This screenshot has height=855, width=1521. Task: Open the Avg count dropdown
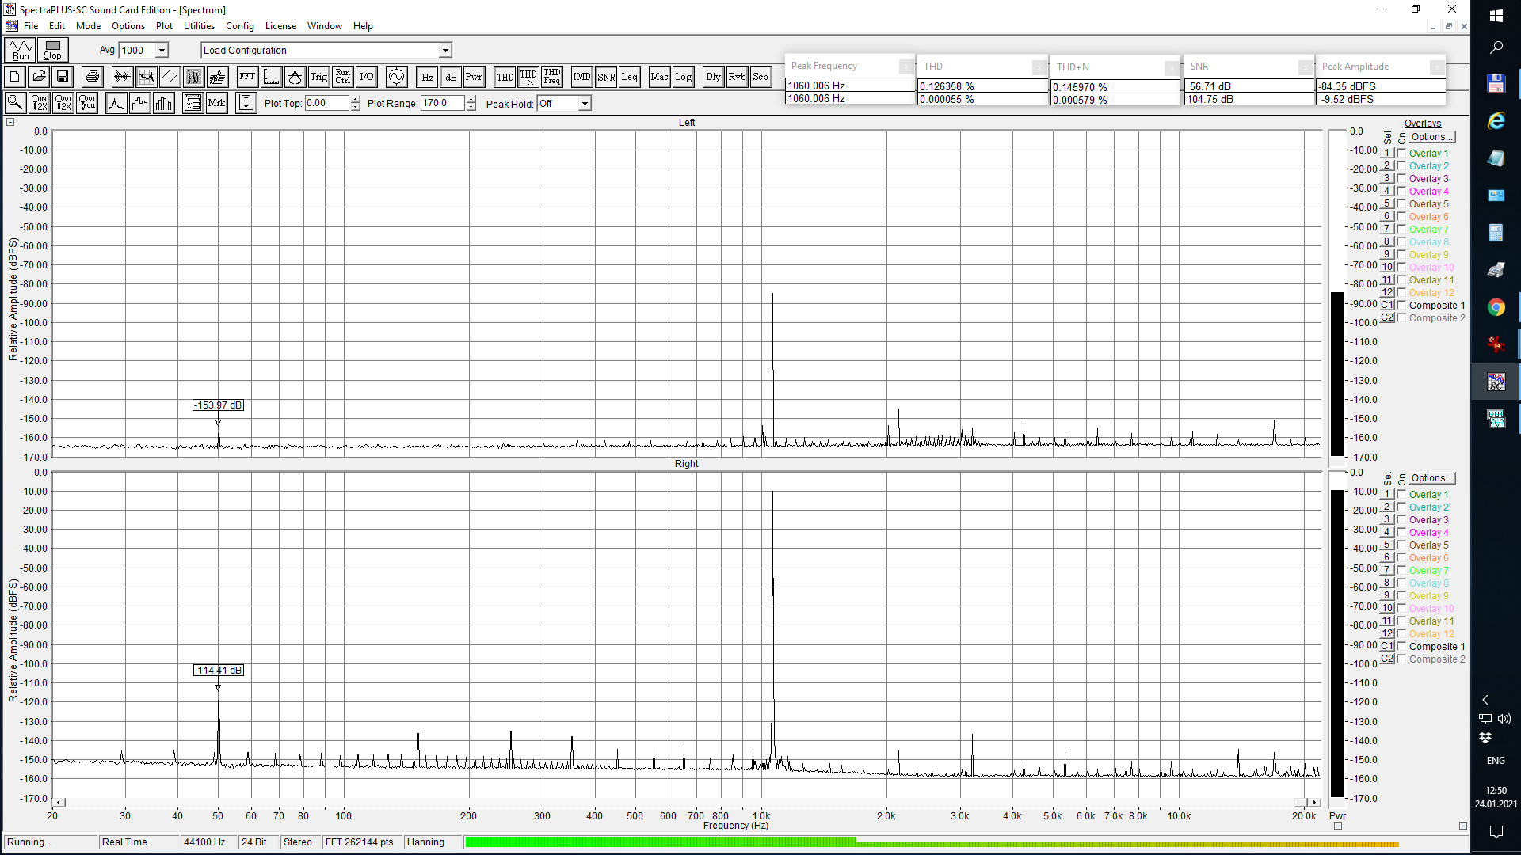tap(162, 50)
